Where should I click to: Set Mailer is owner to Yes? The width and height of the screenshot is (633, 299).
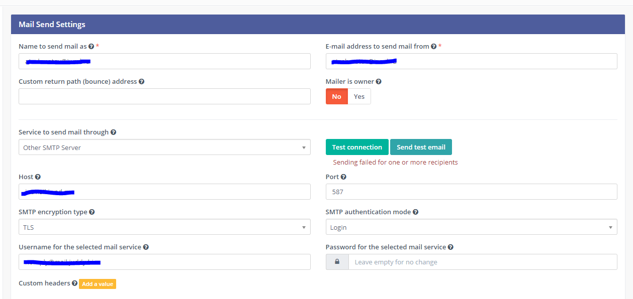tap(359, 96)
